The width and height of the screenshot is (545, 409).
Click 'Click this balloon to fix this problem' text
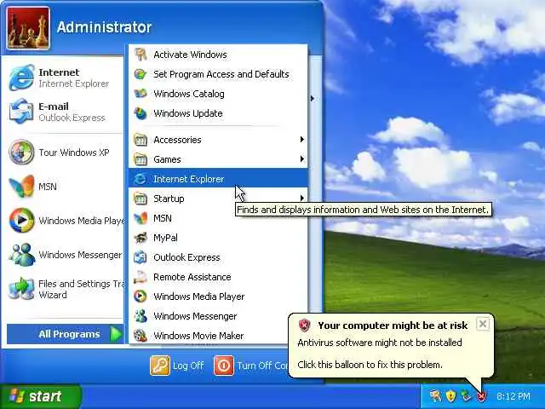pos(370,365)
